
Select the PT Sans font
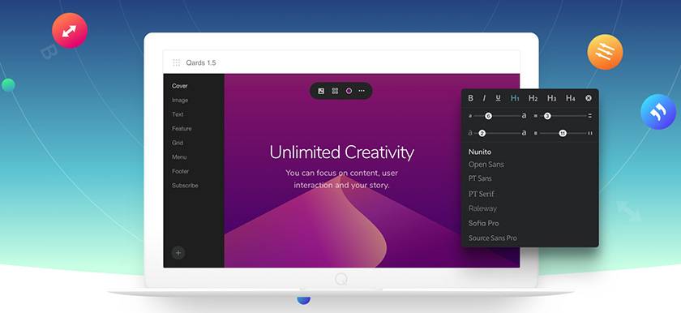(480, 178)
